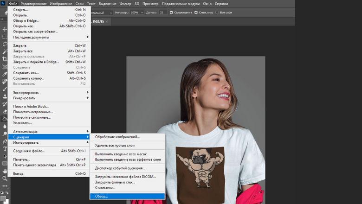362x204 pixels.
Task: Select the Hand tool
Action: pyautogui.click(x=5, y=171)
